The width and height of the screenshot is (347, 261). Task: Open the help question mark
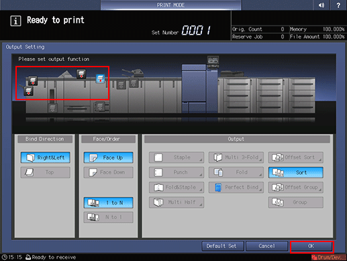(x=338, y=5)
